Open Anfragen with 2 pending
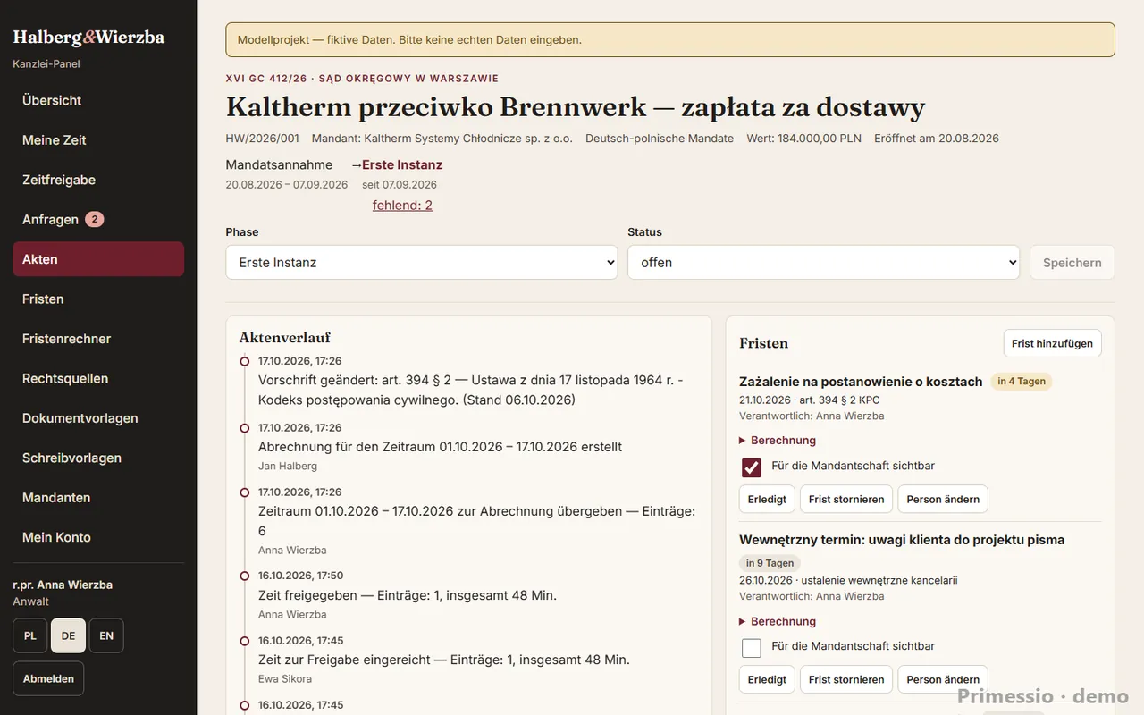The height and width of the screenshot is (715, 1144). tap(98, 220)
